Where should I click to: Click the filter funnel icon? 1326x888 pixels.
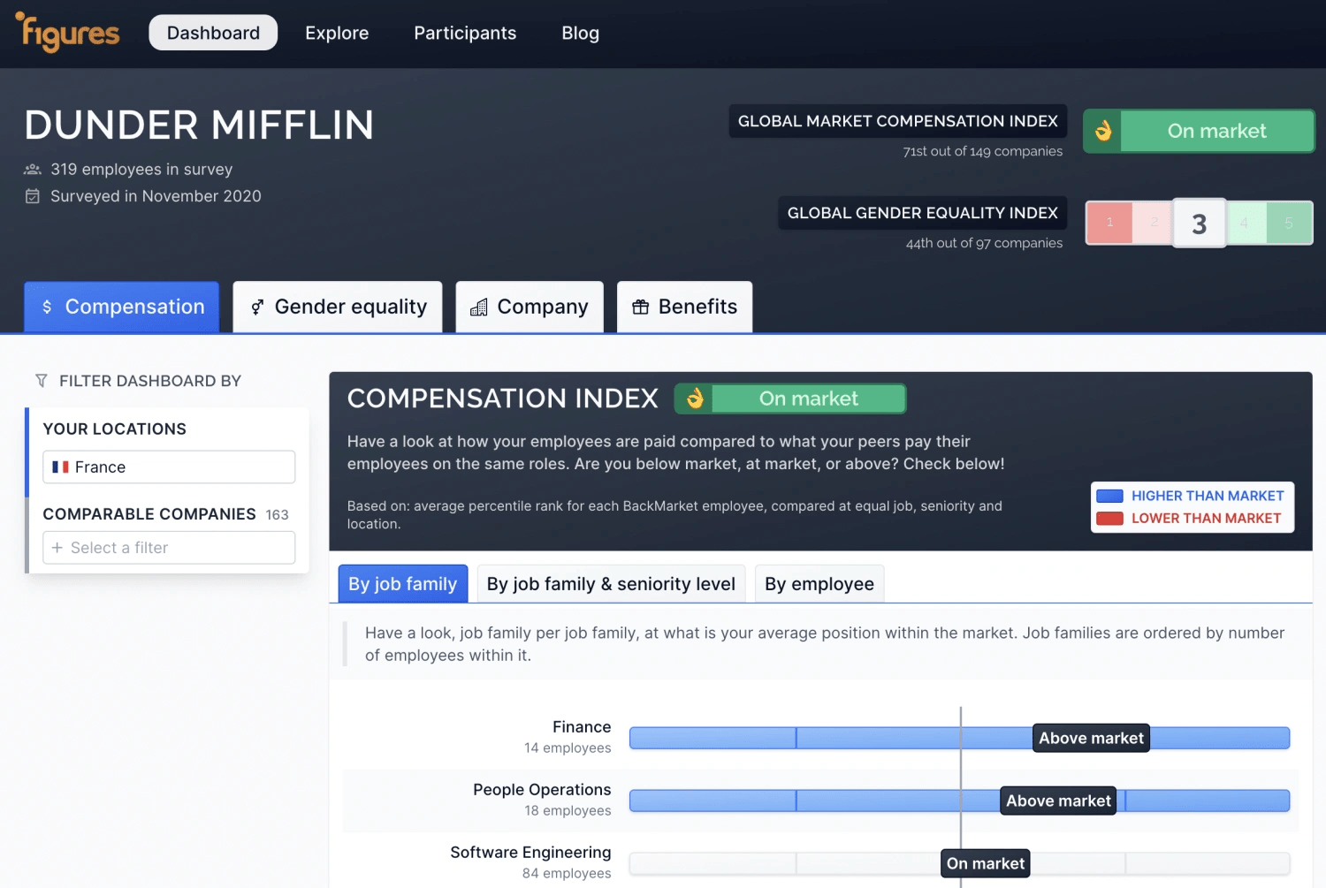(x=41, y=381)
